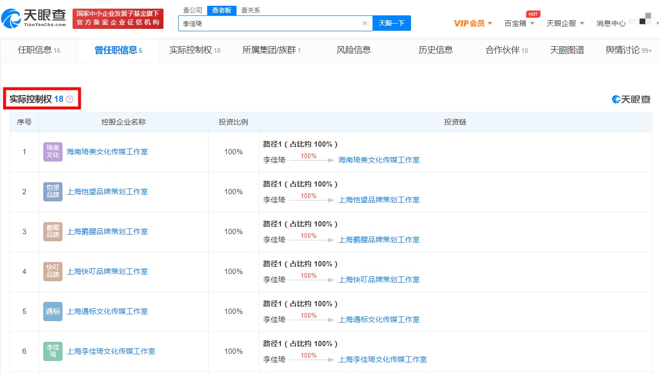
Task: Click the 100% ratio in row 3
Action: click(233, 232)
